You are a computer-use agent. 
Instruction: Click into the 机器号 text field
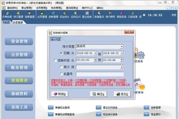tap(100, 74)
